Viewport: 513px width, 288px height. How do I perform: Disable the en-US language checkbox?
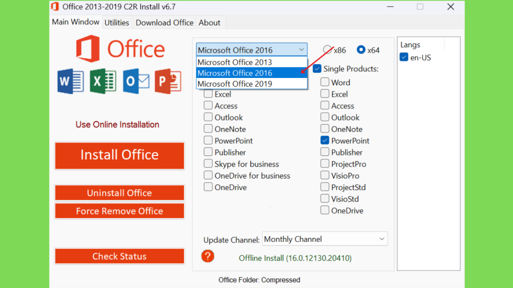coord(404,57)
